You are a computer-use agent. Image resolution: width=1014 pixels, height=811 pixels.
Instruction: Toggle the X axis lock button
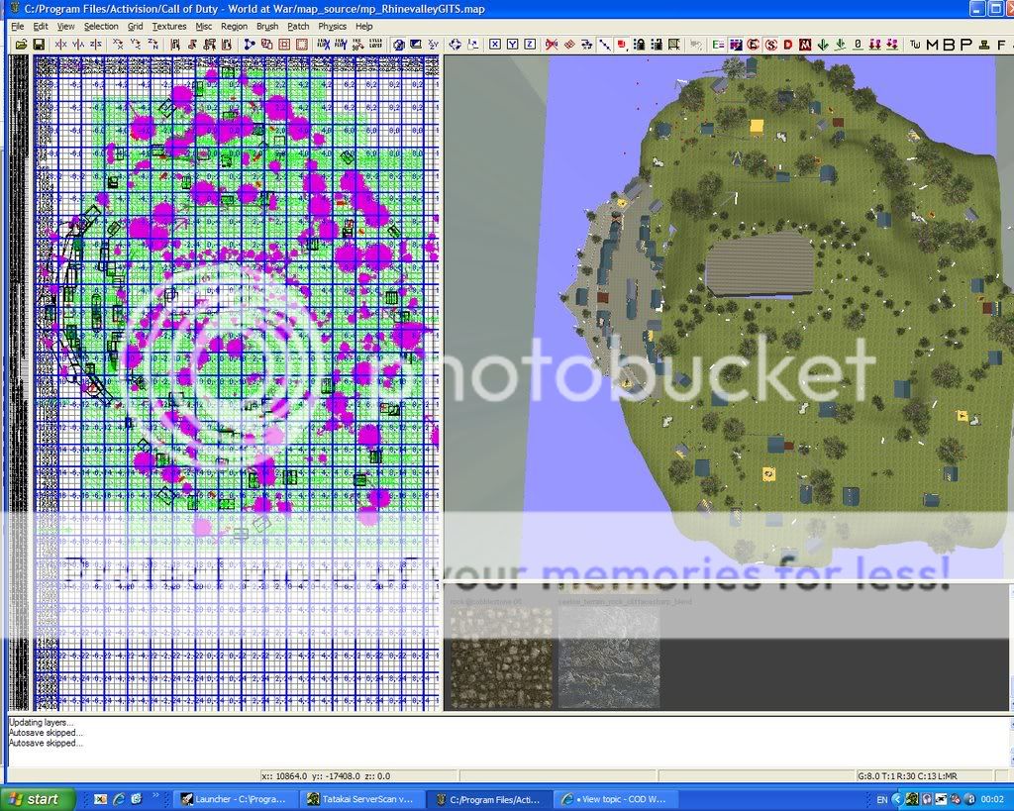point(495,45)
